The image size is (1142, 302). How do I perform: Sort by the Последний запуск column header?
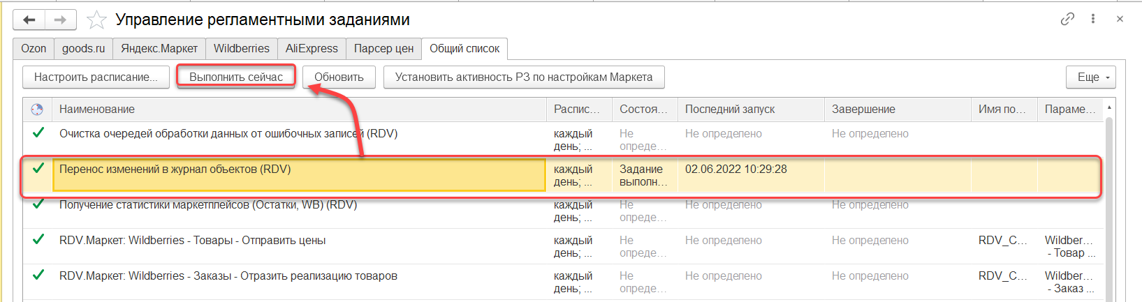click(x=751, y=110)
